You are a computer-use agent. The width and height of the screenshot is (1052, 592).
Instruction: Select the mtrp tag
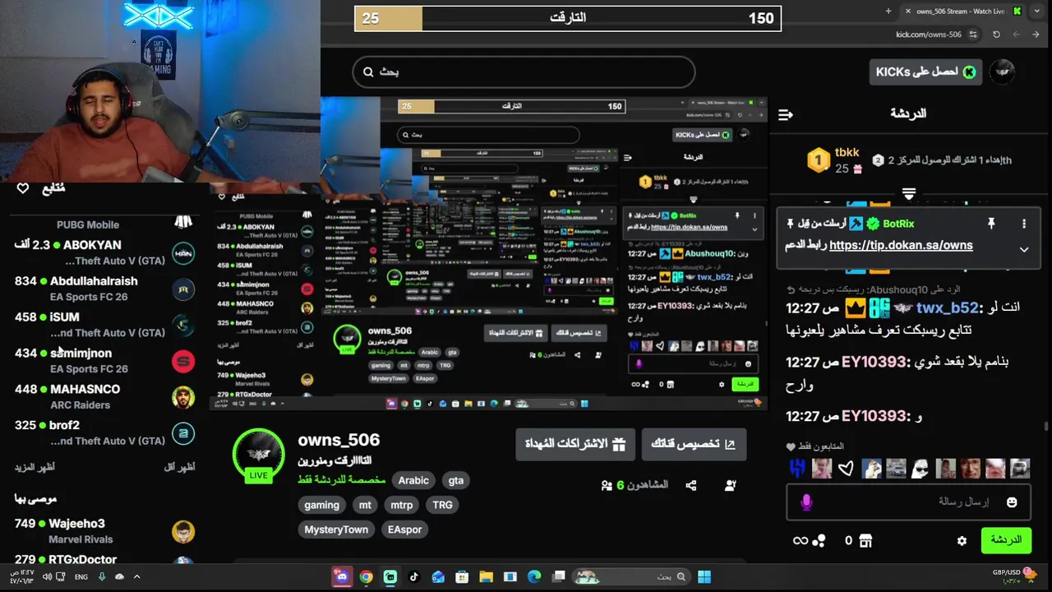click(402, 505)
